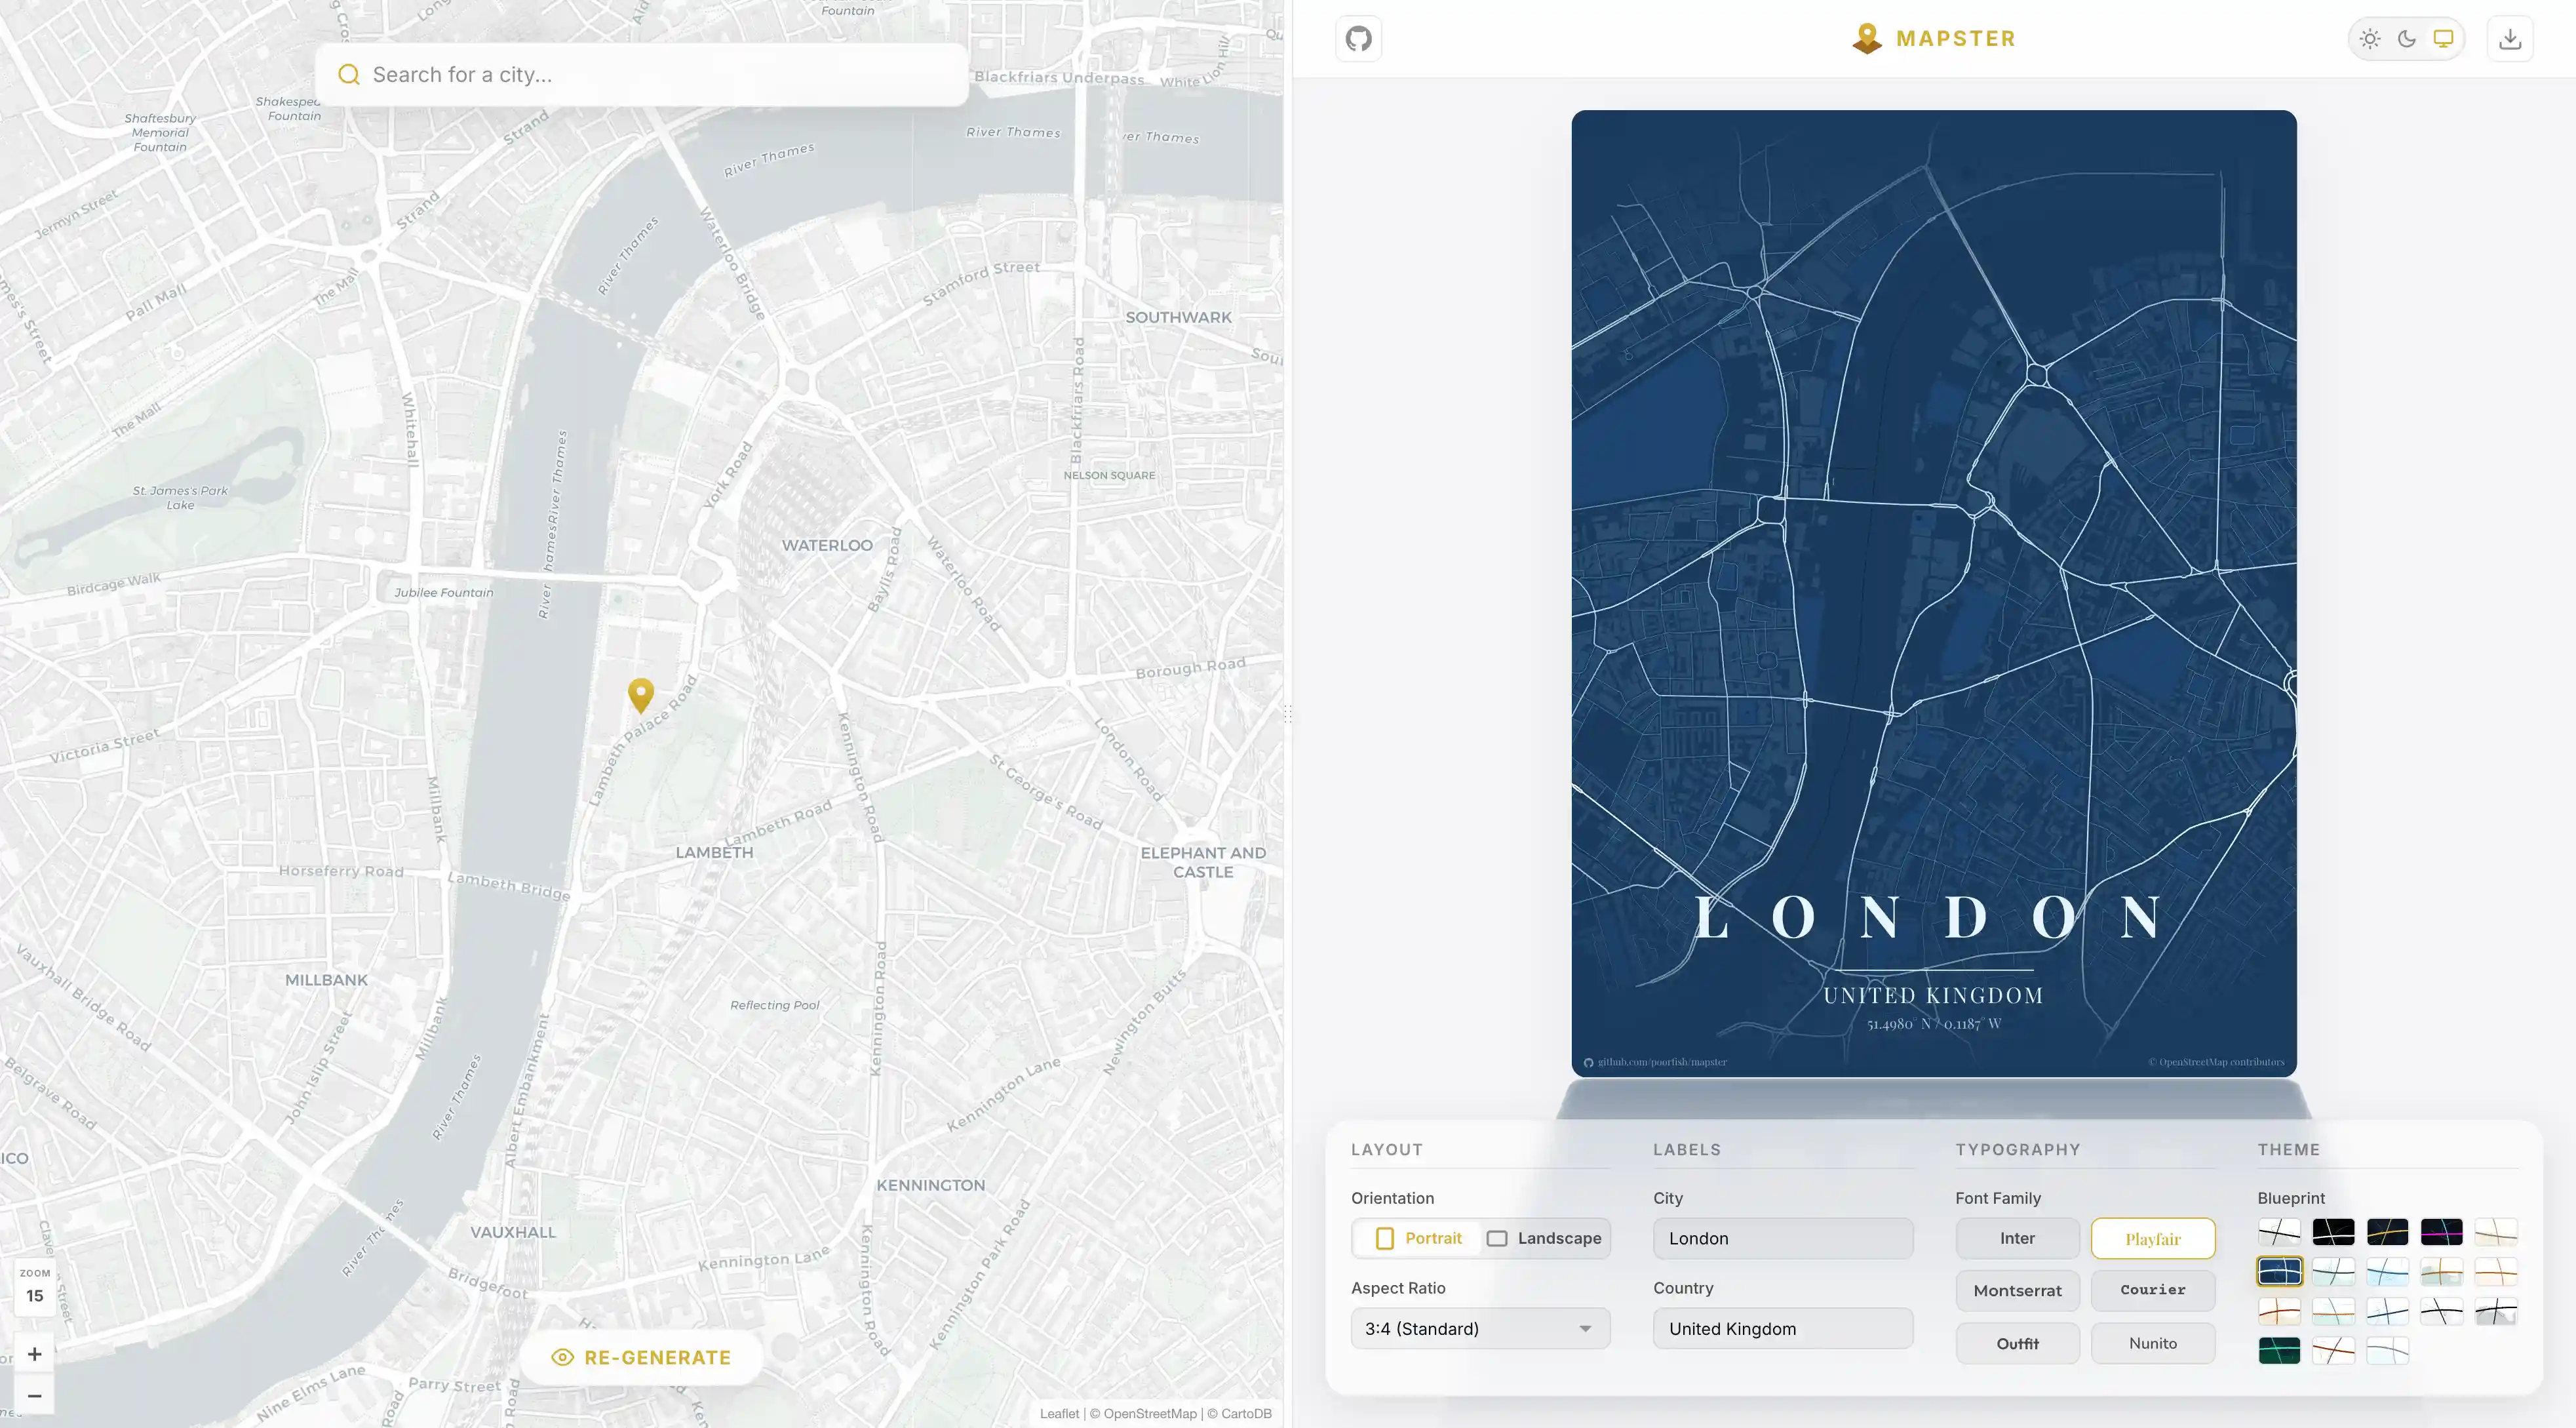Choose the Courier font option

(x=2152, y=1291)
